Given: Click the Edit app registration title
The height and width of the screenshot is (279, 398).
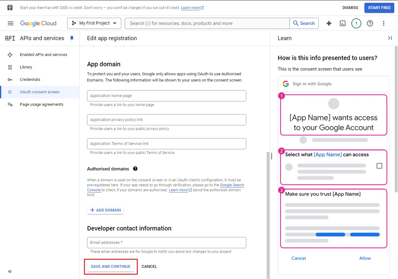Looking at the screenshot, I should pyautogui.click(x=112, y=38).
